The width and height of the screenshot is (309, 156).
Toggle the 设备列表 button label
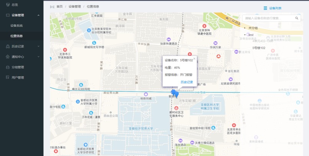(x=275, y=8)
